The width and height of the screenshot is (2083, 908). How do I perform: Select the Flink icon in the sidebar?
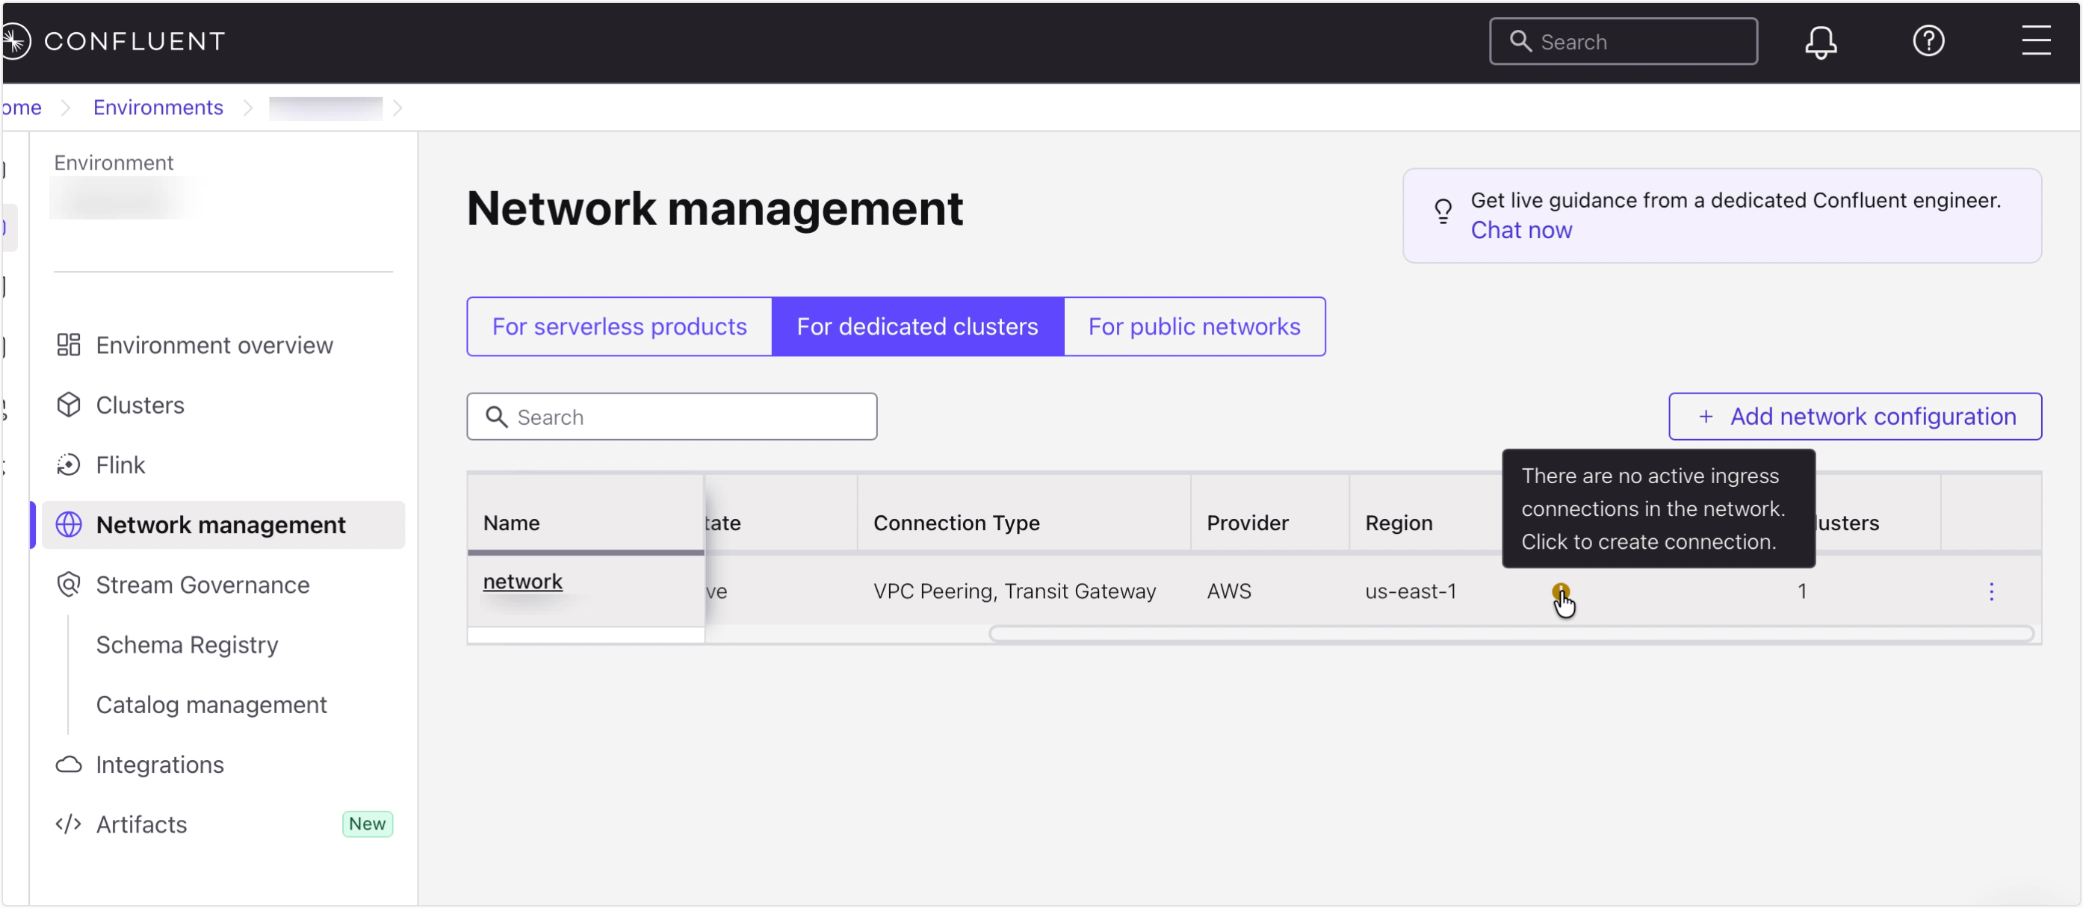click(x=69, y=464)
